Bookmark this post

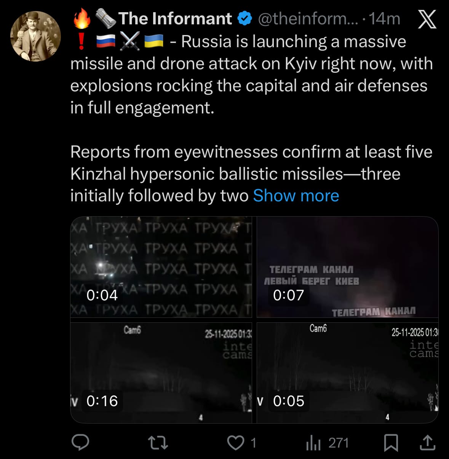pyautogui.click(x=391, y=443)
